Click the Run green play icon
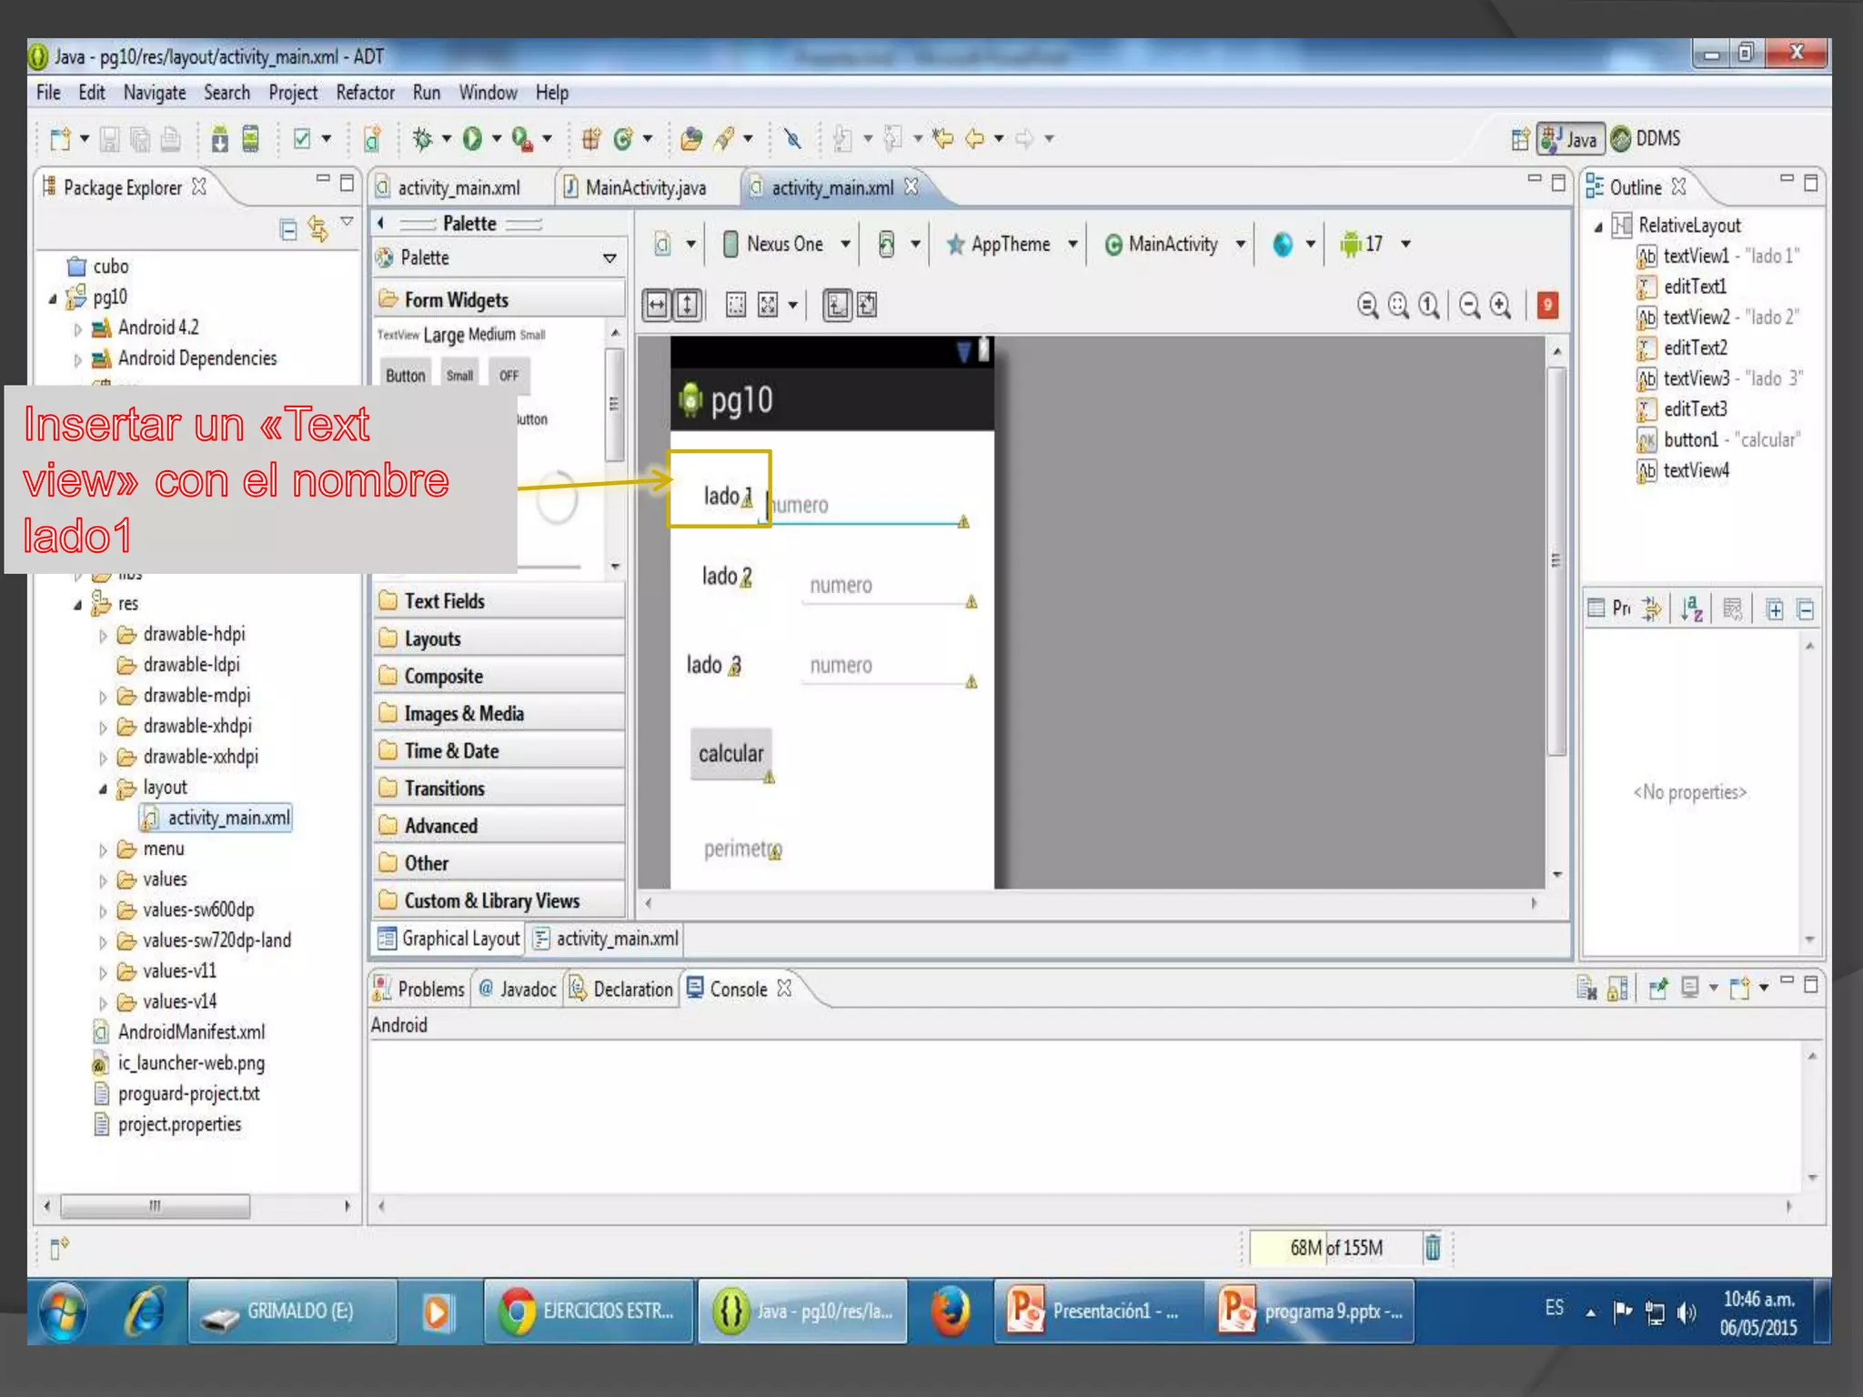 pyautogui.click(x=472, y=138)
